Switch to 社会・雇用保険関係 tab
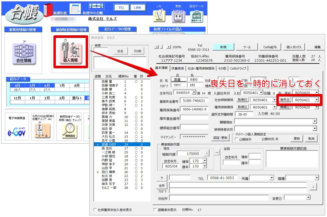Viewport: 327px width, 217px height. pos(201,68)
